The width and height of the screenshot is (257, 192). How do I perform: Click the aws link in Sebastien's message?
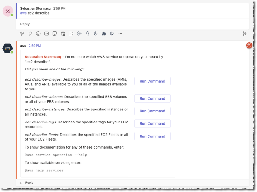pos(23,13)
